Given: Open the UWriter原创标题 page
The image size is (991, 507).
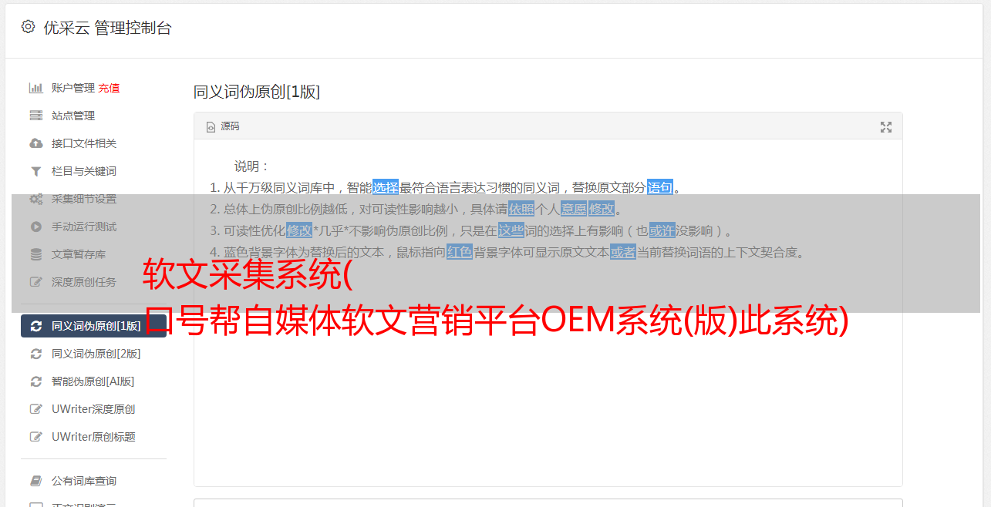Looking at the screenshot, I should click(x=93, y=437).
